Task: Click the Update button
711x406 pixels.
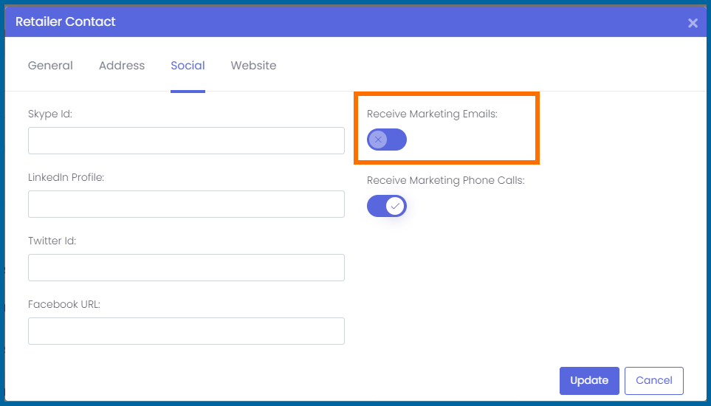Action: 589,381
